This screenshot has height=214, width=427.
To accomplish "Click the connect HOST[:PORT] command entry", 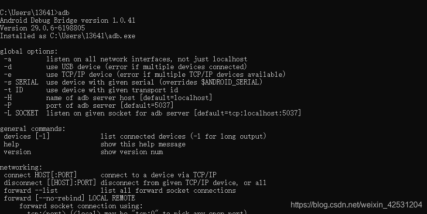I will 40,175.
